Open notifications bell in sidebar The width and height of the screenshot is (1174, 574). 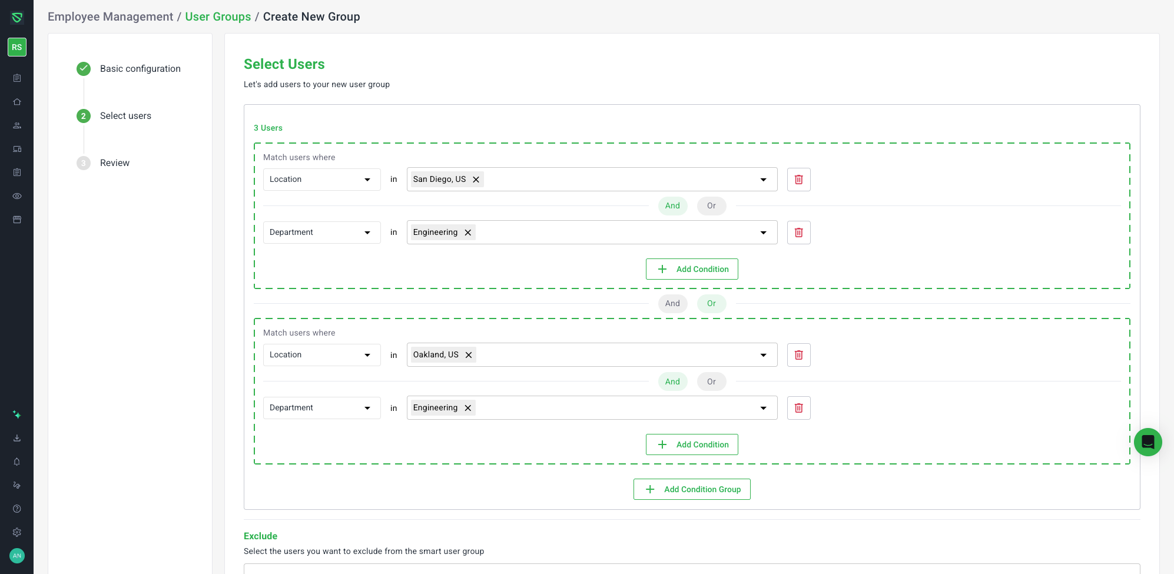click(17, 462)
